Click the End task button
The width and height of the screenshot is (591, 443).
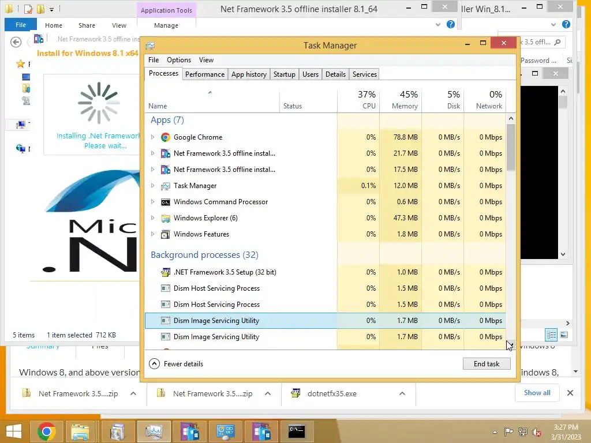point(487,364)
